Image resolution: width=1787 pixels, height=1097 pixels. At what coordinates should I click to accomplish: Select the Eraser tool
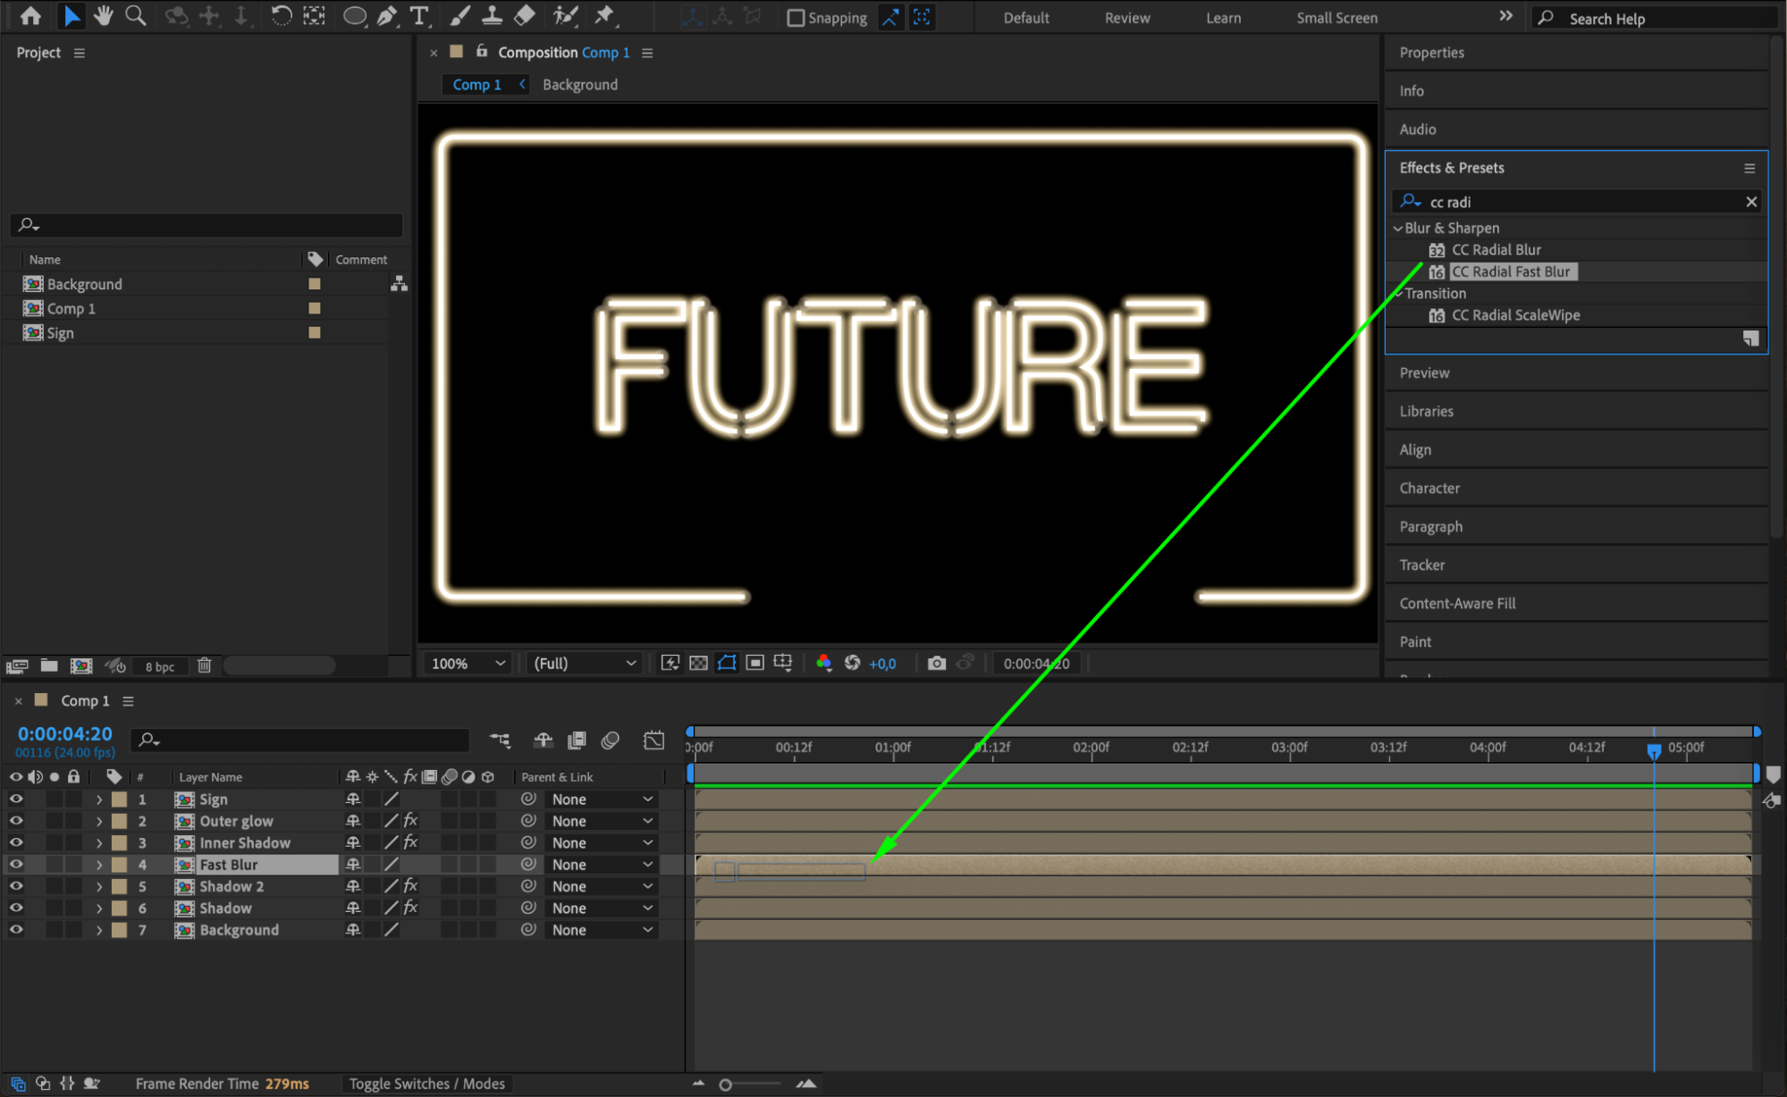[525, 15]
